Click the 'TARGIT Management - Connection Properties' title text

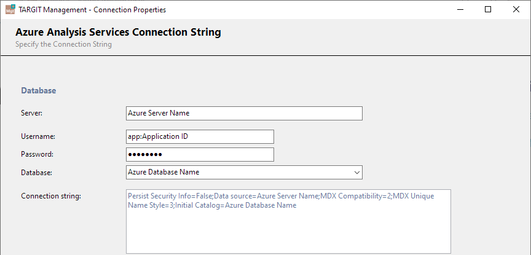[x=92, y=10]
